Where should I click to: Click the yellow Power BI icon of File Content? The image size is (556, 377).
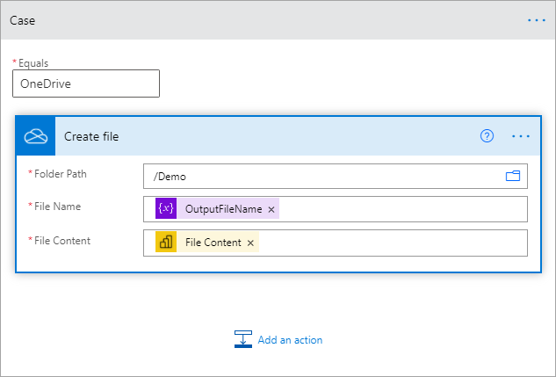166,243
